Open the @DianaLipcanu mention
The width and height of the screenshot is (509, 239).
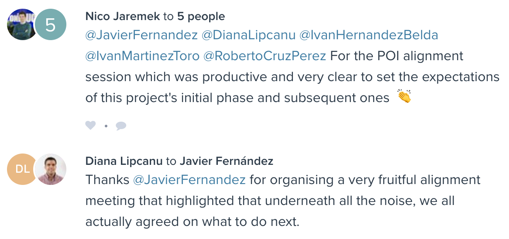[248, 35]
